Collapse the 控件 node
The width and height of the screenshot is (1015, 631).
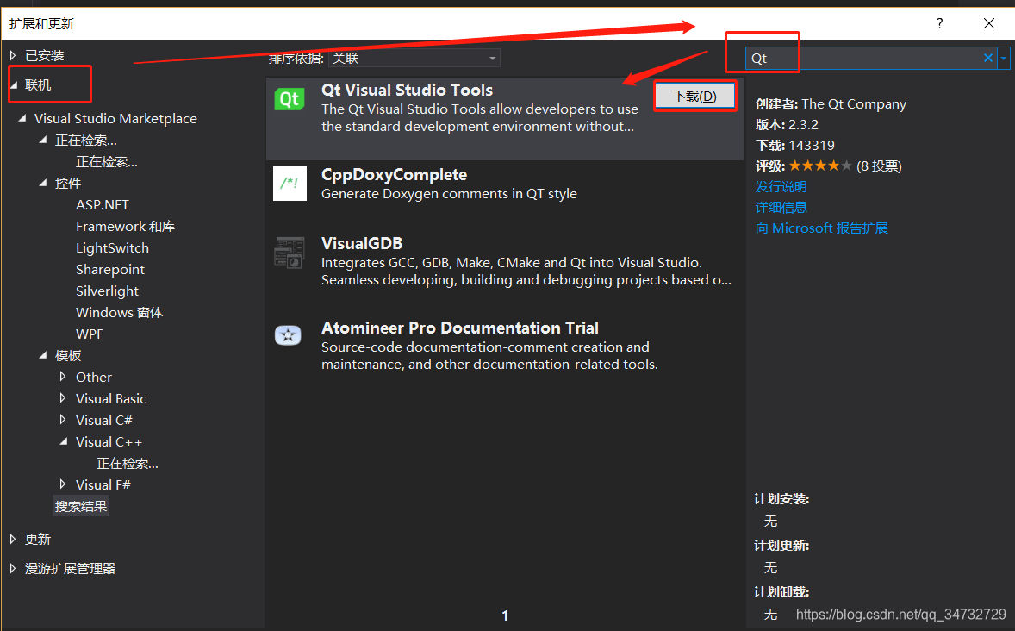(43, 183)
